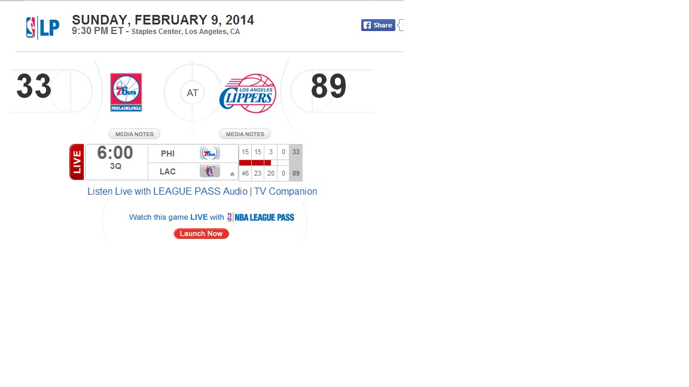The image size is (689, 387).
Task: Click the NBA League Pass logo banner
Action: pos(261,217)
